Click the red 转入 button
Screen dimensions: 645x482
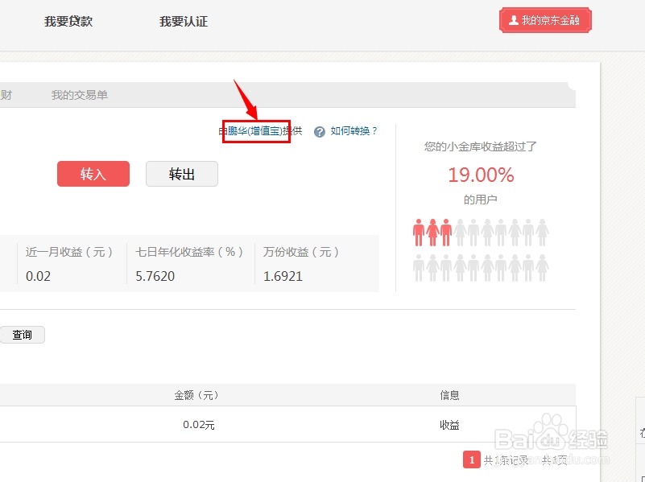pos(93,174)
